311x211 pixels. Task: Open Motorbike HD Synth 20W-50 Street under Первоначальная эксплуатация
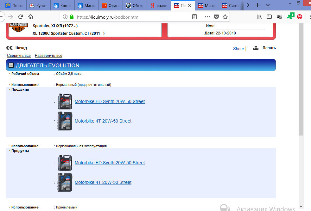coord(110,163)
